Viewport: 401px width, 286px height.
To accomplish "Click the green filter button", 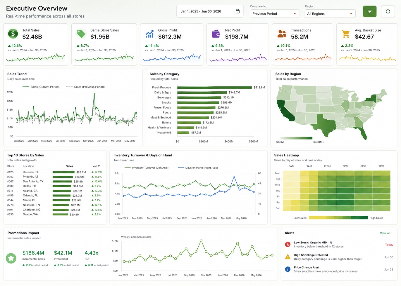I will pyautogui.click(x=370, y=11).
